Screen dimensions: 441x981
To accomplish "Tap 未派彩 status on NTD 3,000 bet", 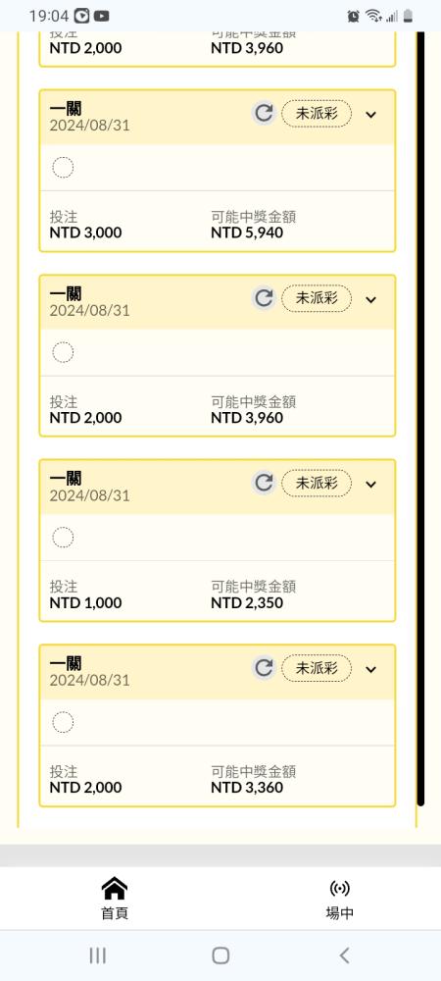I will (317, 113).
